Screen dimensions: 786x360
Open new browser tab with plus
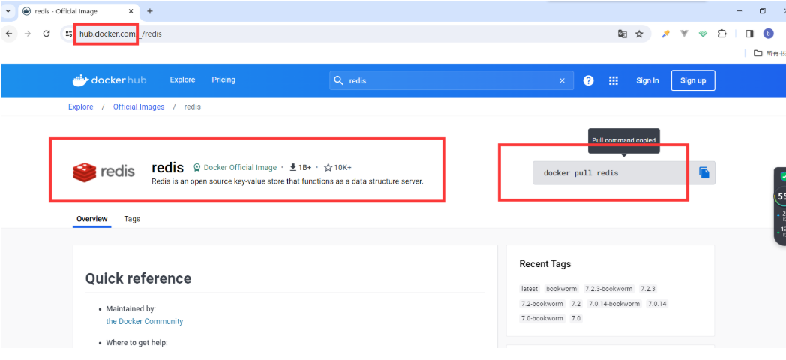(x=149, y=11)
